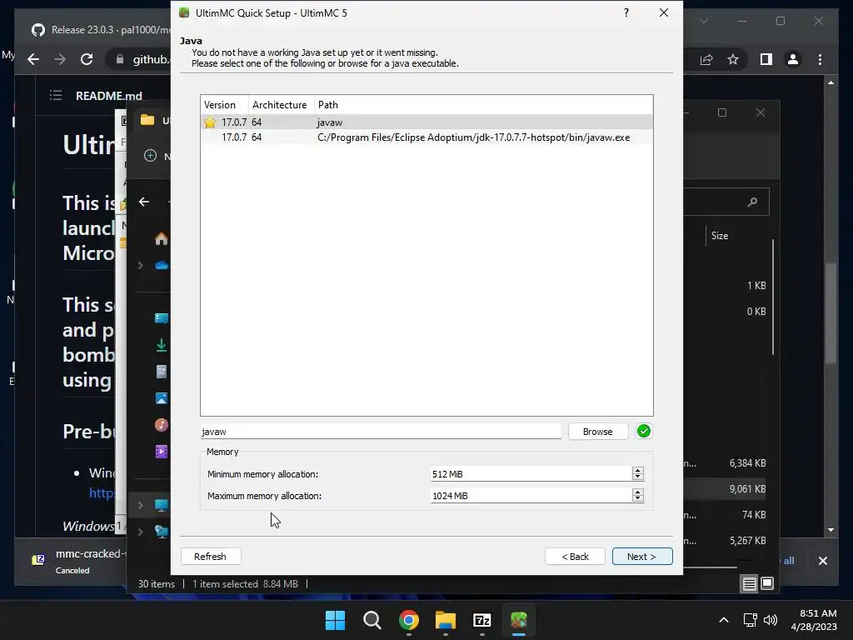
Task: Click the star icon on the javaw row
Action: pyautogui.click(x=210, y=122)
